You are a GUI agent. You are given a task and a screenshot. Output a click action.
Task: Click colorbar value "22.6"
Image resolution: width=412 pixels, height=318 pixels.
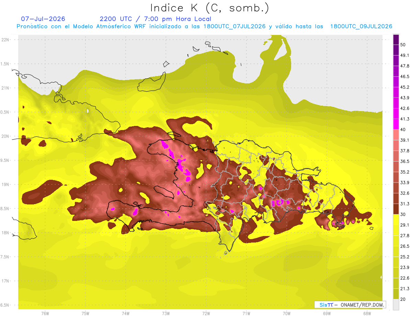click(x=404, y=278)
